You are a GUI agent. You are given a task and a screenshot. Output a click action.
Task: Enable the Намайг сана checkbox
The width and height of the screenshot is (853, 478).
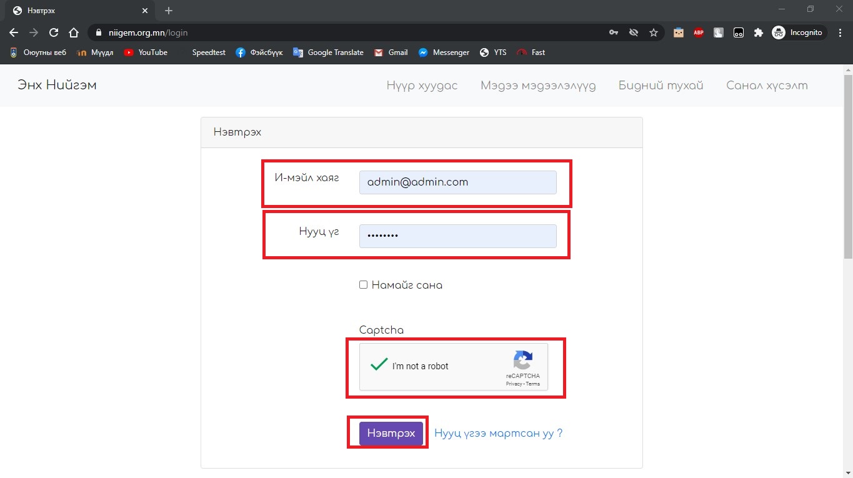(x=363, y=285)
